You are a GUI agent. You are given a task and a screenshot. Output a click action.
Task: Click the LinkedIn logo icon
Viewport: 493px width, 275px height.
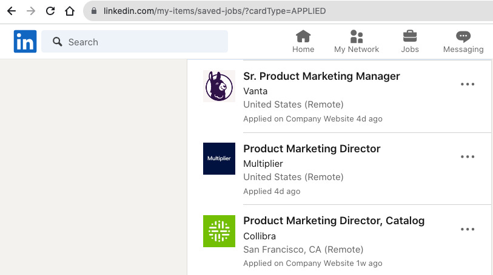(25, 42)
